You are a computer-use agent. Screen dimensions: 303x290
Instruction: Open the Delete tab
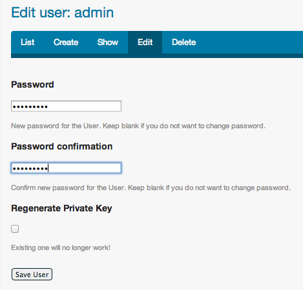click(183, 42)
